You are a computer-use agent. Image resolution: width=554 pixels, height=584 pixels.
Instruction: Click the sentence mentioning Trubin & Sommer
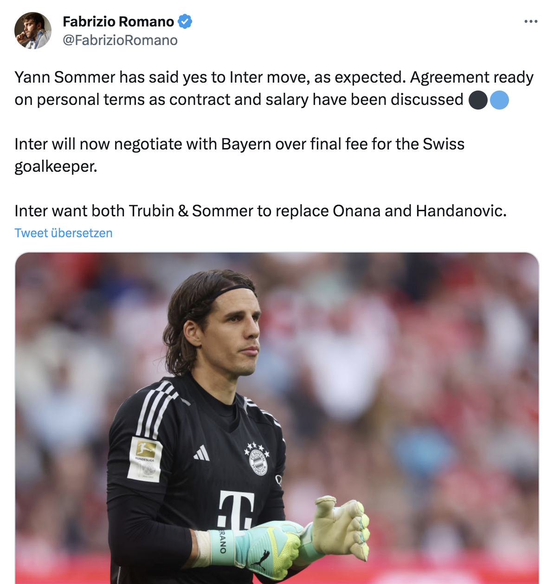click(260, 211)
